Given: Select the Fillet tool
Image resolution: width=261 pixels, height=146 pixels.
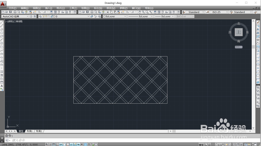Looking at the screenshot, I should (258, 75).
